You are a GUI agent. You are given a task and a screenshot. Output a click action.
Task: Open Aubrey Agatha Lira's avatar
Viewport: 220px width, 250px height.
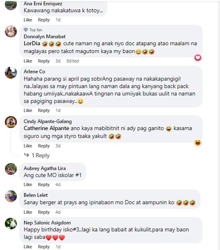tap(11, 169)
